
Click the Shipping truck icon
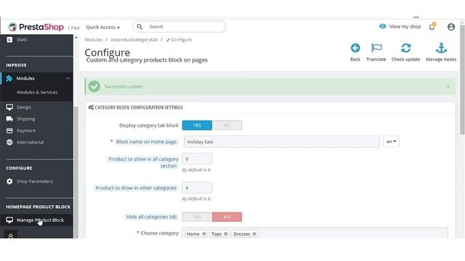click(x=9, y=119)
